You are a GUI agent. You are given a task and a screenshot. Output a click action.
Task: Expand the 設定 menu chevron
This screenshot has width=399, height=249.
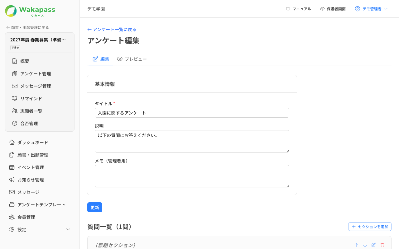(68, 229)
